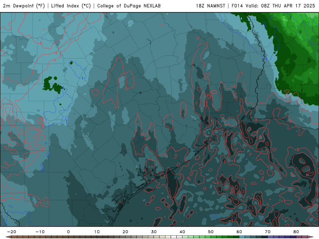The height and width of the screenshot is (239, 319).
Task: Click the -10 label on the color scale
Action: pyautogui.click(x=40, y=232)
